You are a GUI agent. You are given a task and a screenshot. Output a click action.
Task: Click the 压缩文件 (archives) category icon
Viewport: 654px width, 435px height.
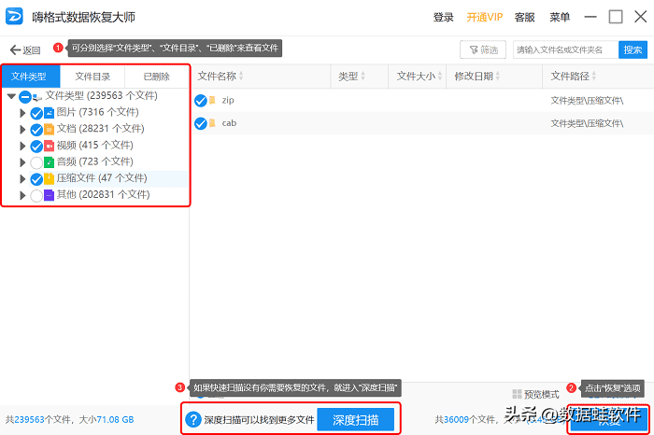tap(50, 178)
